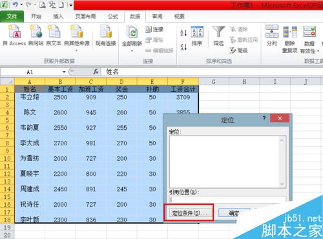Click scroll up arrow in 定位 list
Screen dimensions: 323x239
pyautogui.click(x=282, y=141)
